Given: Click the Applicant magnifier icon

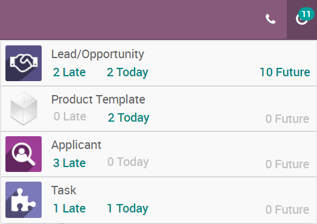Looking at the screenshot, I should [24, 154].
